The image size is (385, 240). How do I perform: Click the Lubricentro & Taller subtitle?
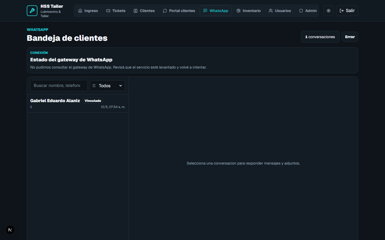[51, 14]
